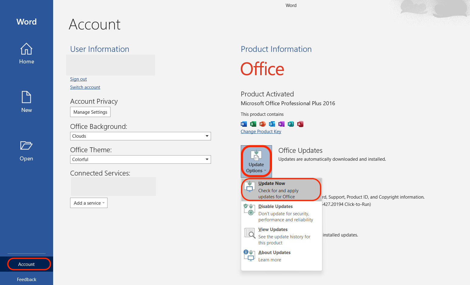Screen dimensions: 470x285
Task: Click the Access app icon
Action: pos(300,124)
